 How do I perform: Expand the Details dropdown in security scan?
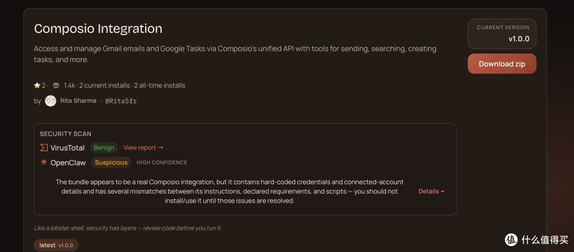[x=431, y=191]
